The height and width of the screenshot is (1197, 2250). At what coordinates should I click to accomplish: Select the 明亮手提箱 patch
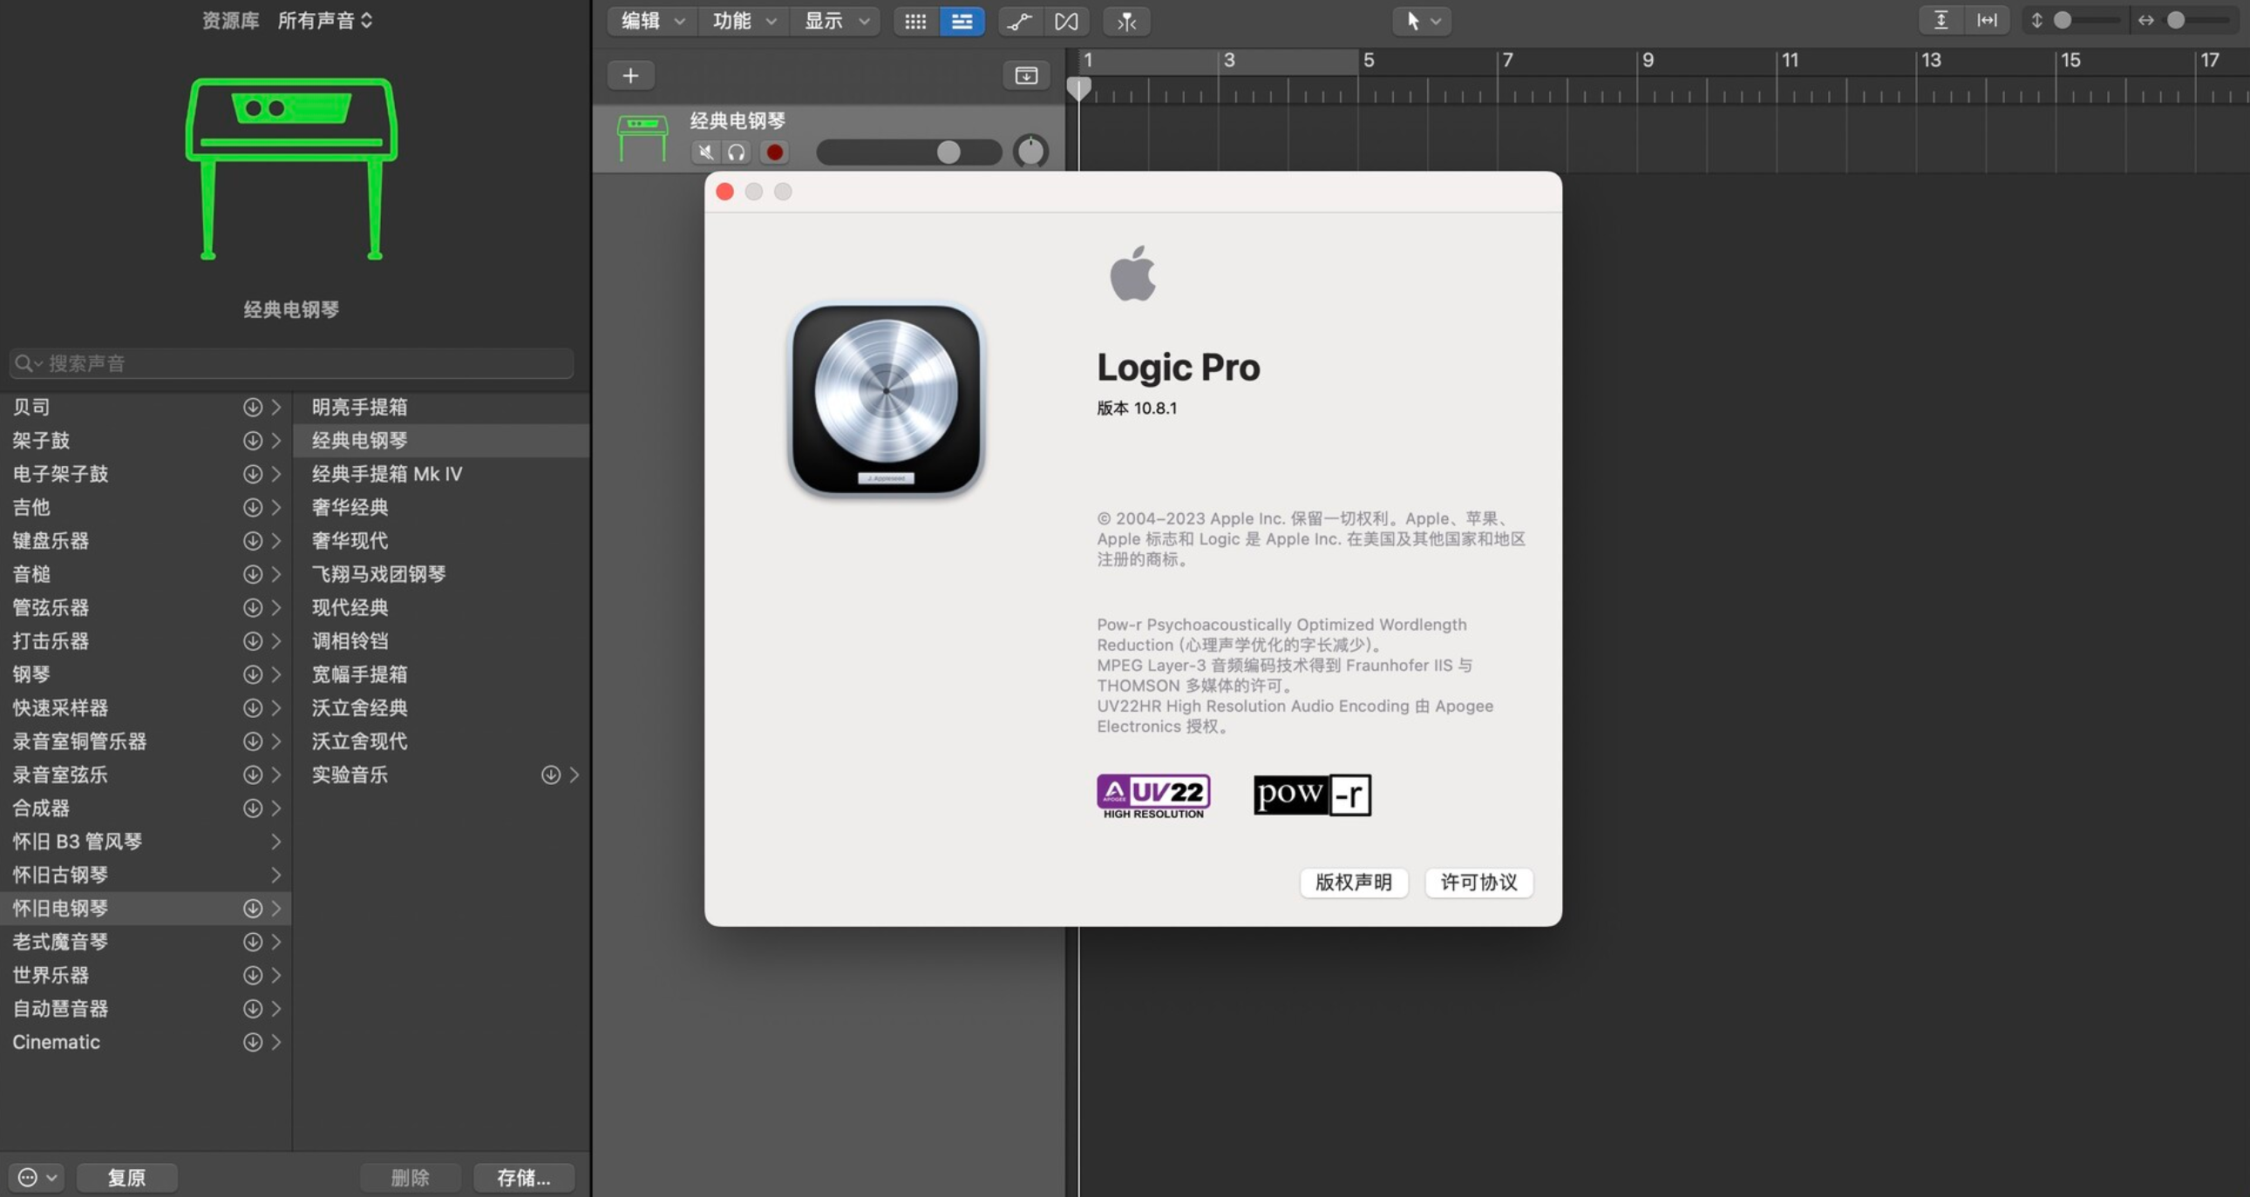coord(441,407)
